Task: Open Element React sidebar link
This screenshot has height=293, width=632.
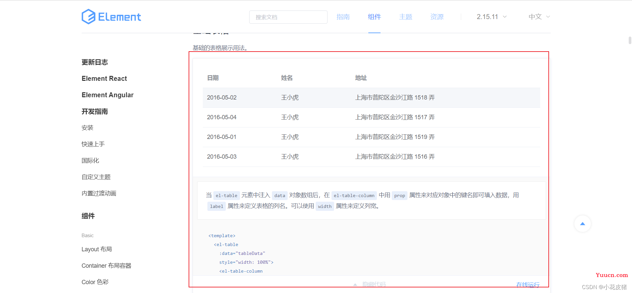Action: click(x=104, y=79)
